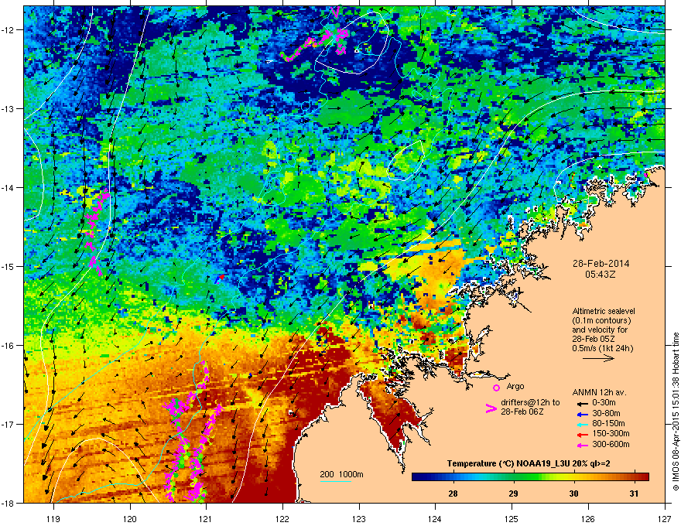Click the '30-80m' depth label

606,413
